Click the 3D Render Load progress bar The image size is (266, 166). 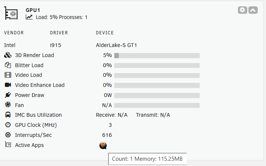coord(157,56)
